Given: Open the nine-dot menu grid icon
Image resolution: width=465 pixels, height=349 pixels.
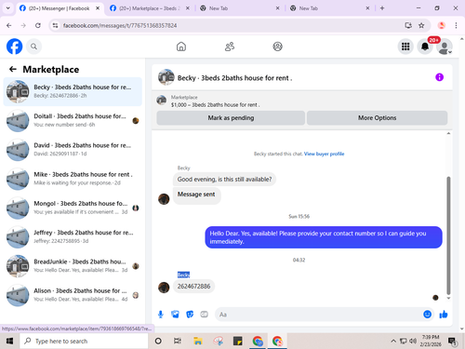Looking at the screenshot, I should click(405, 47).
